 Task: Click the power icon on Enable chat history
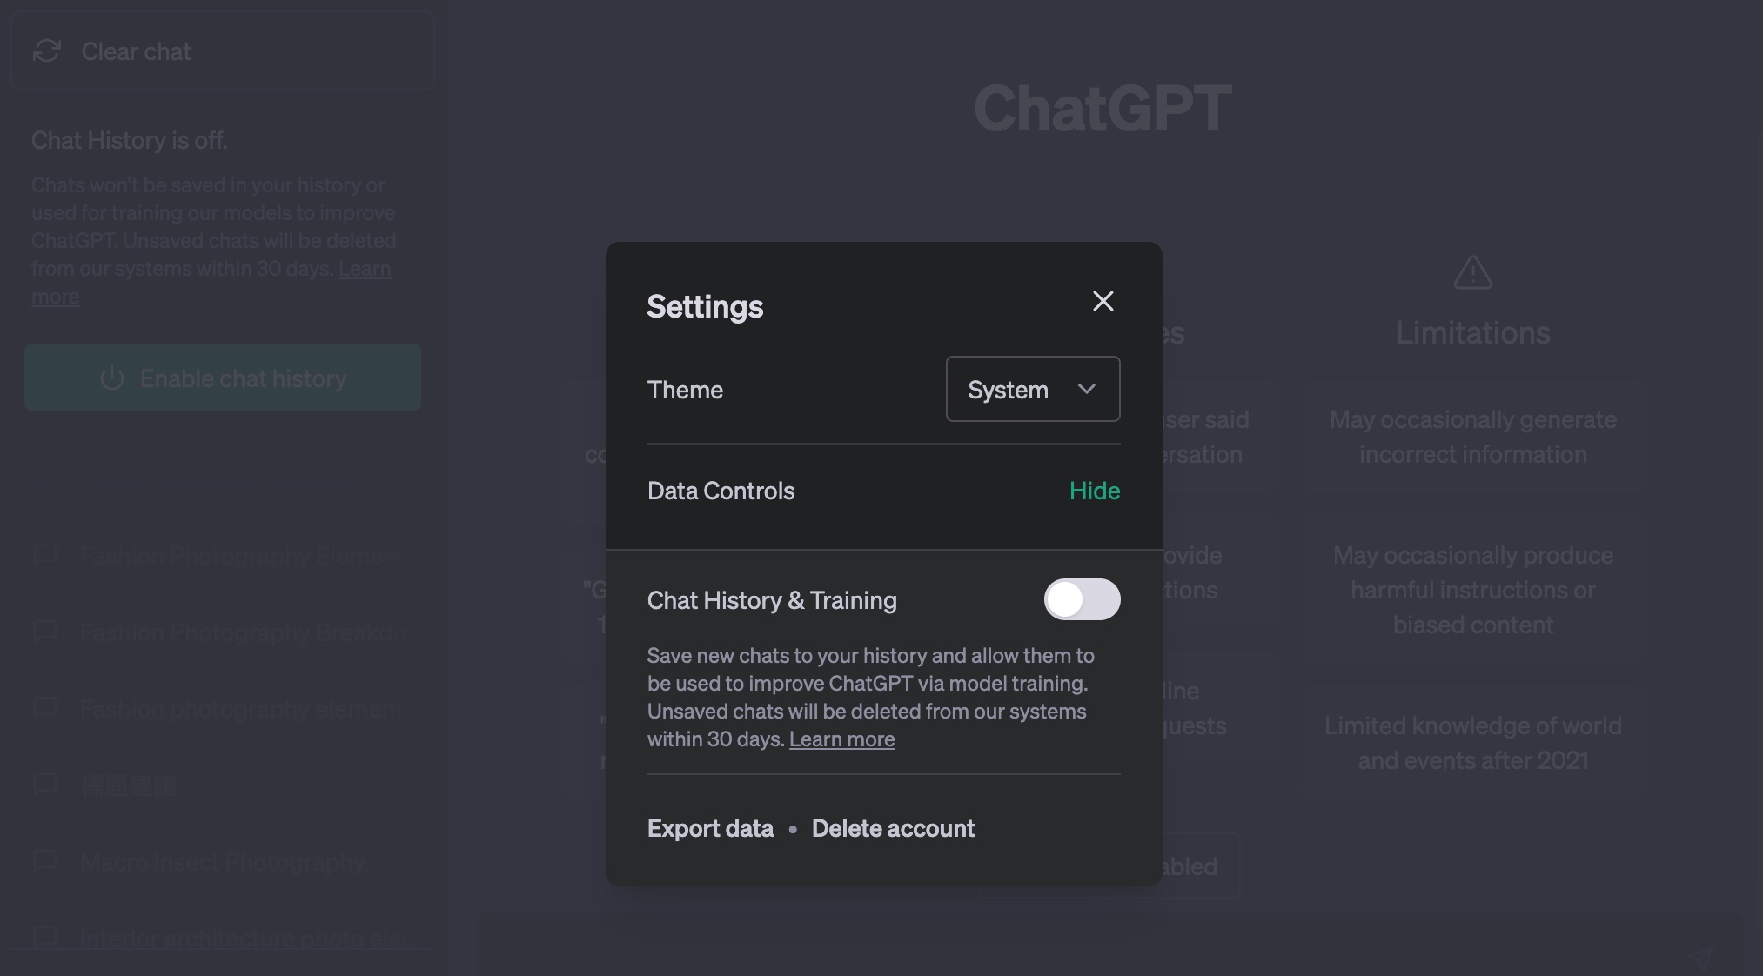(x=112, y=378)
